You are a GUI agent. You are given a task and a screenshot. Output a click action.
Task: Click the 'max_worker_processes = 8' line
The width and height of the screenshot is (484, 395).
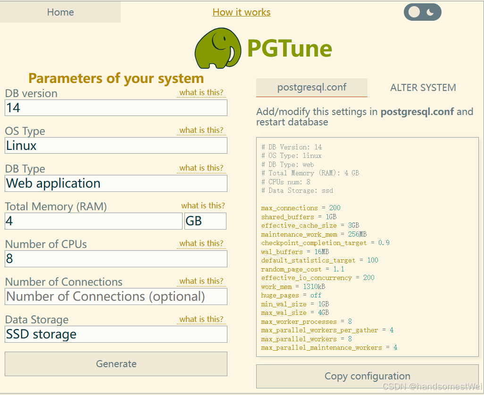tap(307, 321)
